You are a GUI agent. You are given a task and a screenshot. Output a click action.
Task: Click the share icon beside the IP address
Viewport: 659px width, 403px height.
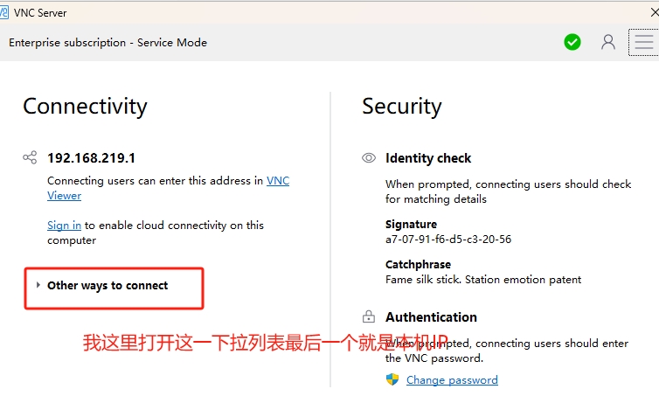(x=30, y=158)
